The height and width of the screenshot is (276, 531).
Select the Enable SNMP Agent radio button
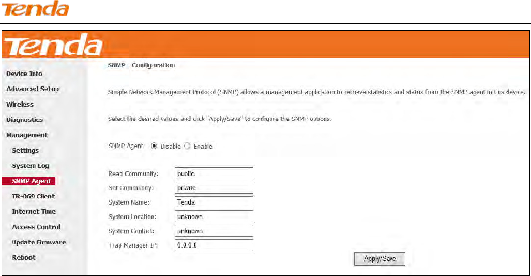(x=187, y=146)
